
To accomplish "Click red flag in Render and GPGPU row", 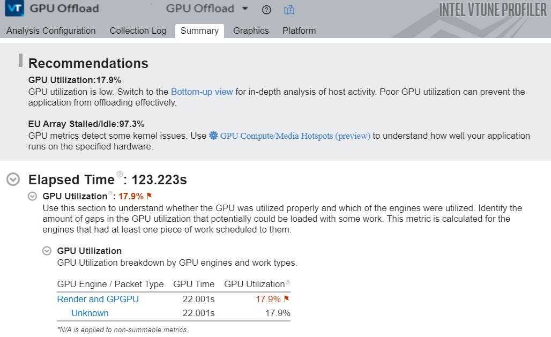I will [286, 299].
